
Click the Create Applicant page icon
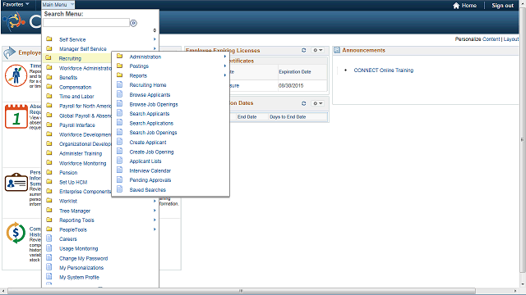coord(119,142)
